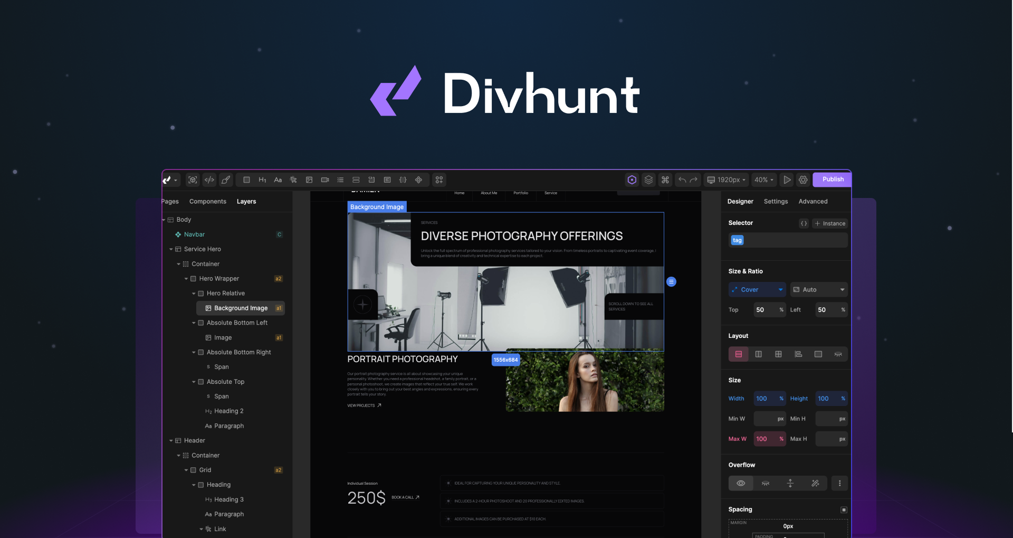Switch to the Components tab

pos(208,201)
